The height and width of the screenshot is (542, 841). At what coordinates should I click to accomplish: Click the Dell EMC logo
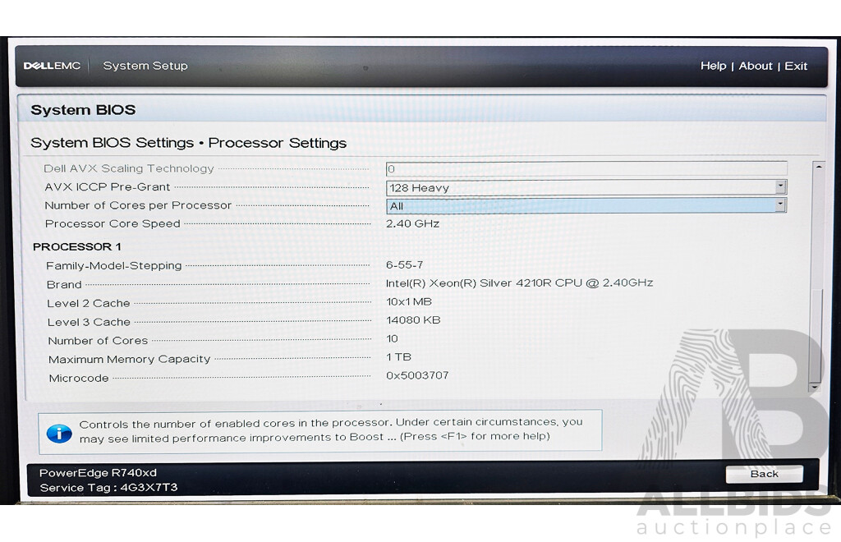(x=52, y=66)
